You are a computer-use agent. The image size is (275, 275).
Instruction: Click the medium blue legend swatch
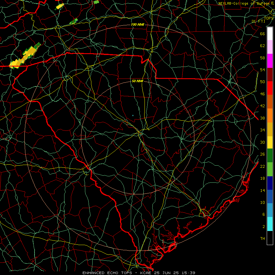pos(270,196)
